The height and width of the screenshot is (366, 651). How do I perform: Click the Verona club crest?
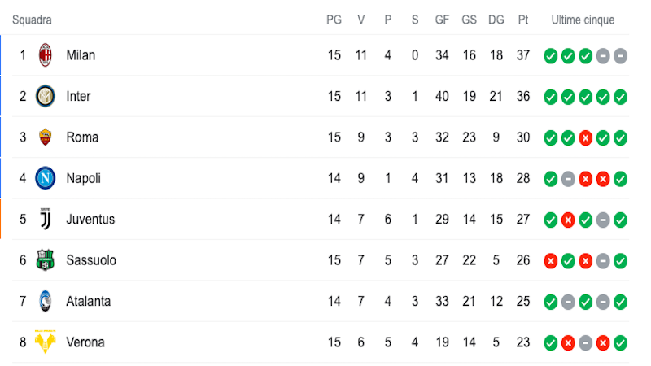click(x=46, y=342)
